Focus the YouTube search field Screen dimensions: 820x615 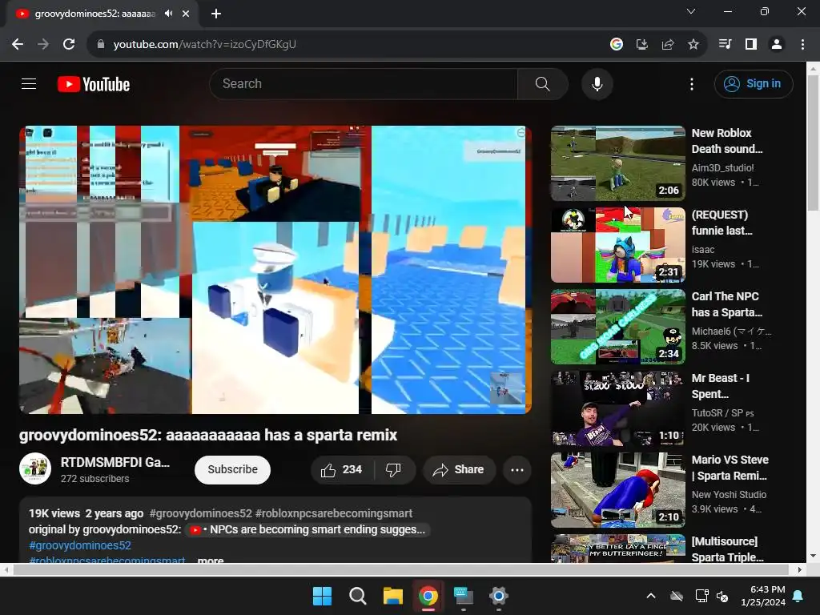[x=364, y=83]
